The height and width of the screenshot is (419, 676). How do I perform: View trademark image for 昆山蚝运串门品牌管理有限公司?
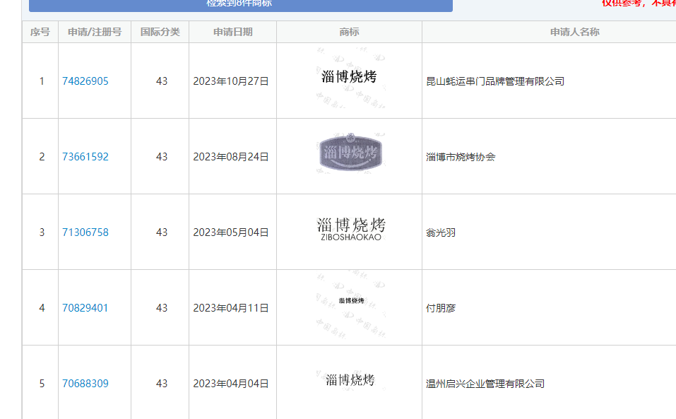point(350,78)
